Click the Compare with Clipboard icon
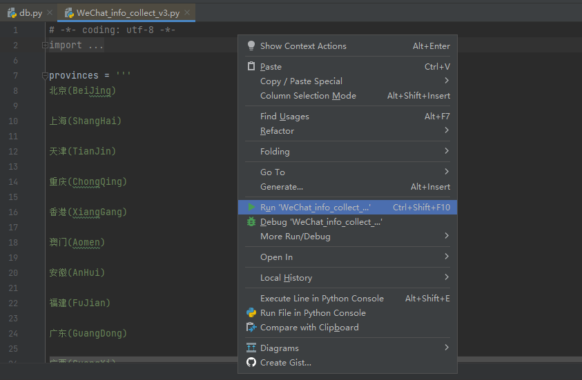The image size is (582, 380). tap(251, 328)
